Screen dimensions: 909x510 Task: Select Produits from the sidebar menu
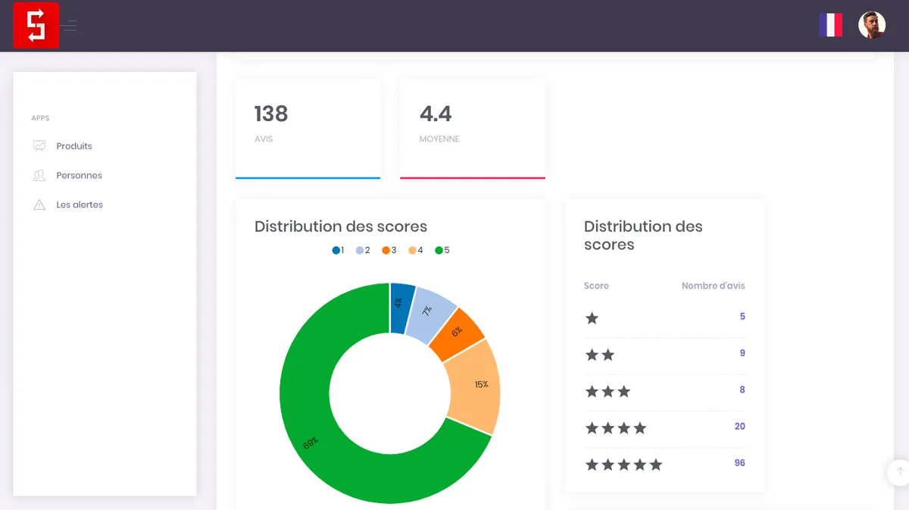(x=73, y=145)
